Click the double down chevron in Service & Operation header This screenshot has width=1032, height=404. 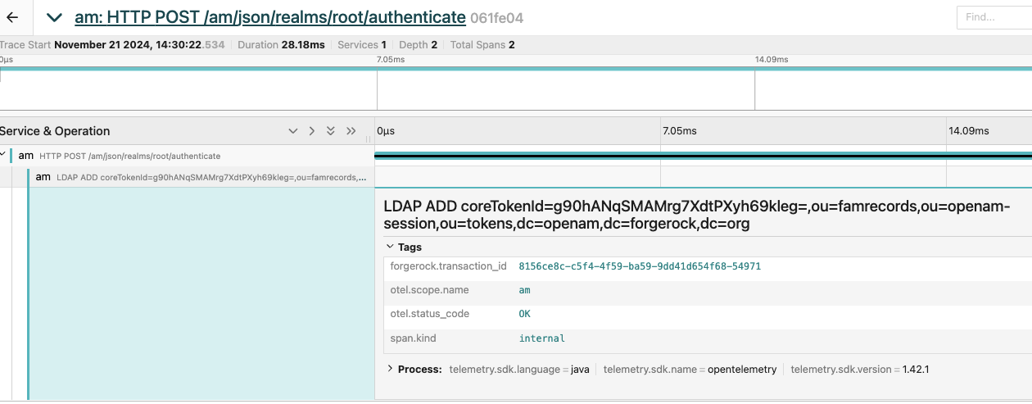point(331,131)
